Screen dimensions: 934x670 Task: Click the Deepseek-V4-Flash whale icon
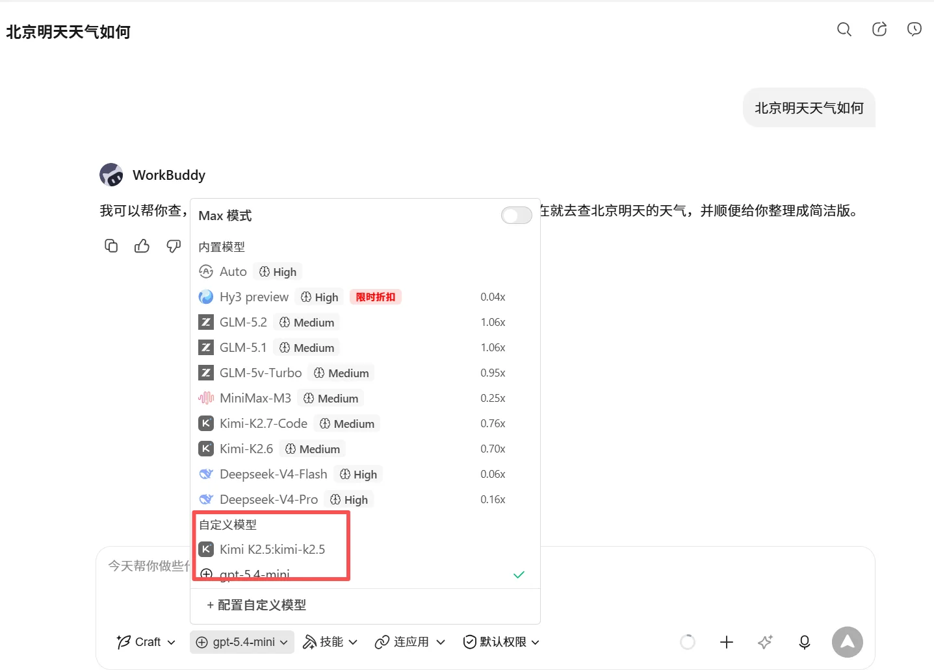point(206,474)
